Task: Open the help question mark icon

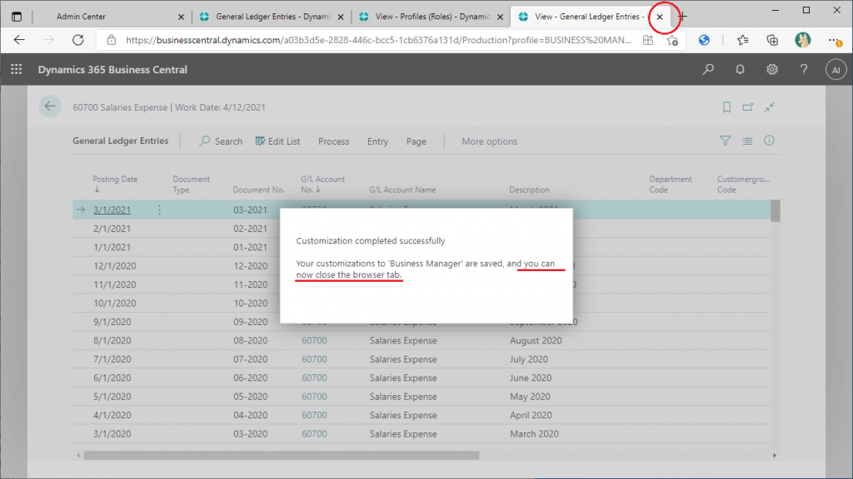Action: pyautogui.click(x=804, y=70)
